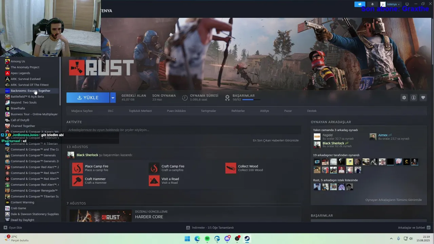Screen dimensions: 434x244
Task: Open the Mağaza Sayfası tab
Action: pyautogui.click(x=82, y=111)
